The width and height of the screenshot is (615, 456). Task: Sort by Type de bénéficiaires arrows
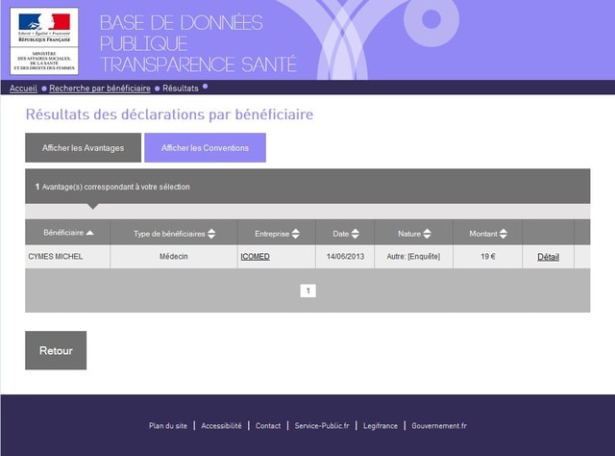point(211,234)
